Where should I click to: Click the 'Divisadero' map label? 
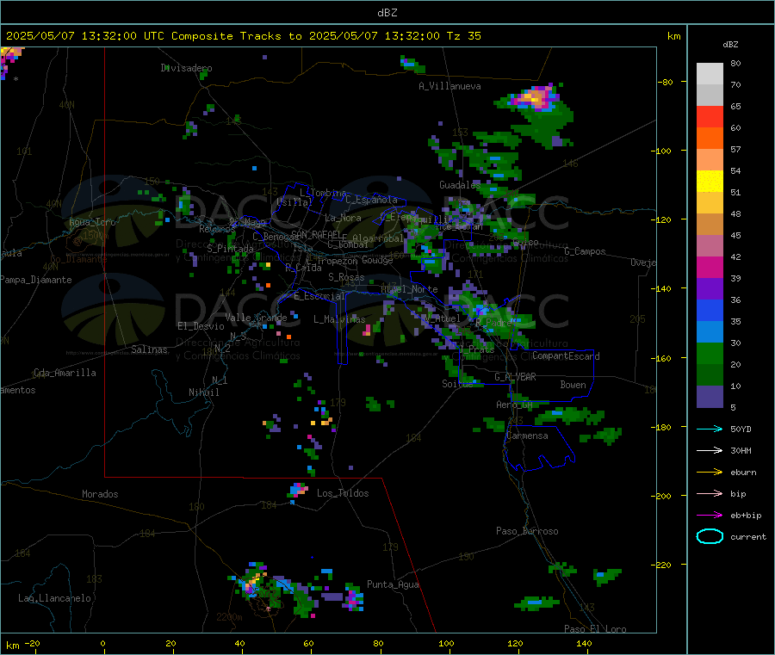[186, 68]
